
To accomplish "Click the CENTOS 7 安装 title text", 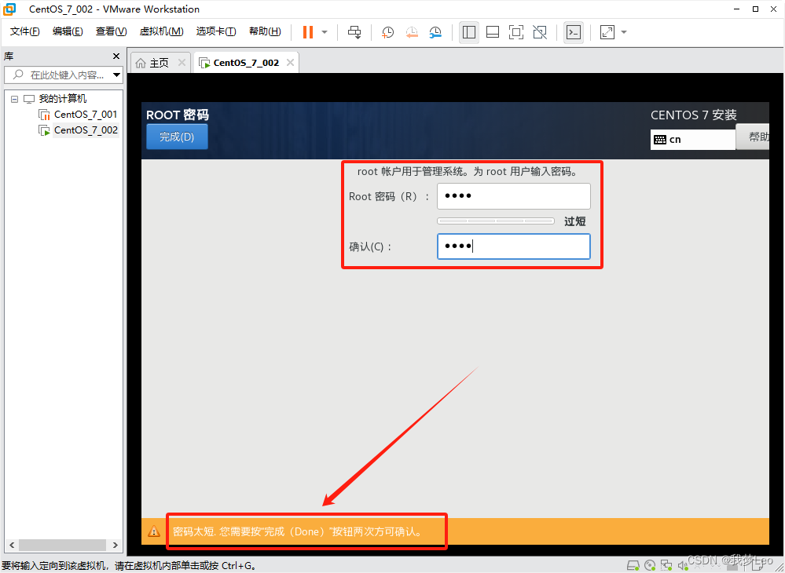I will (x=693, y=115).
